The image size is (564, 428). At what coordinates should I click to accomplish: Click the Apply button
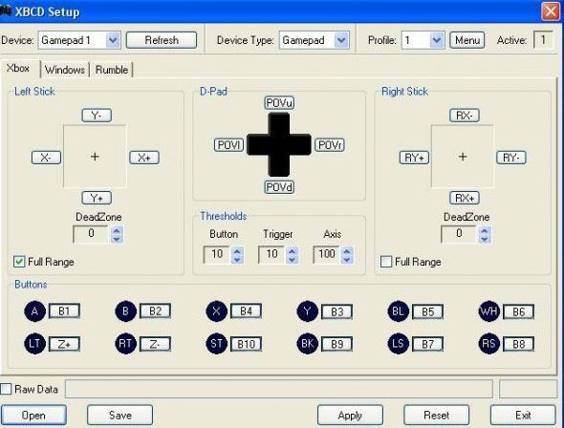coord(350,415)
